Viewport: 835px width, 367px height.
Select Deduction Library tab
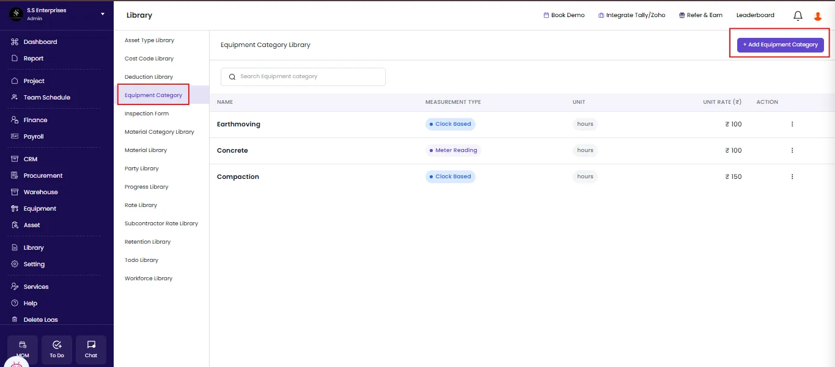click(149, 77)
